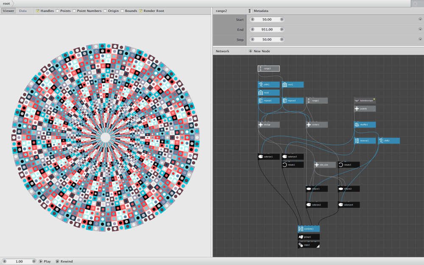Uncheck the Render Root option
The image size is (424, 265).
141,11
